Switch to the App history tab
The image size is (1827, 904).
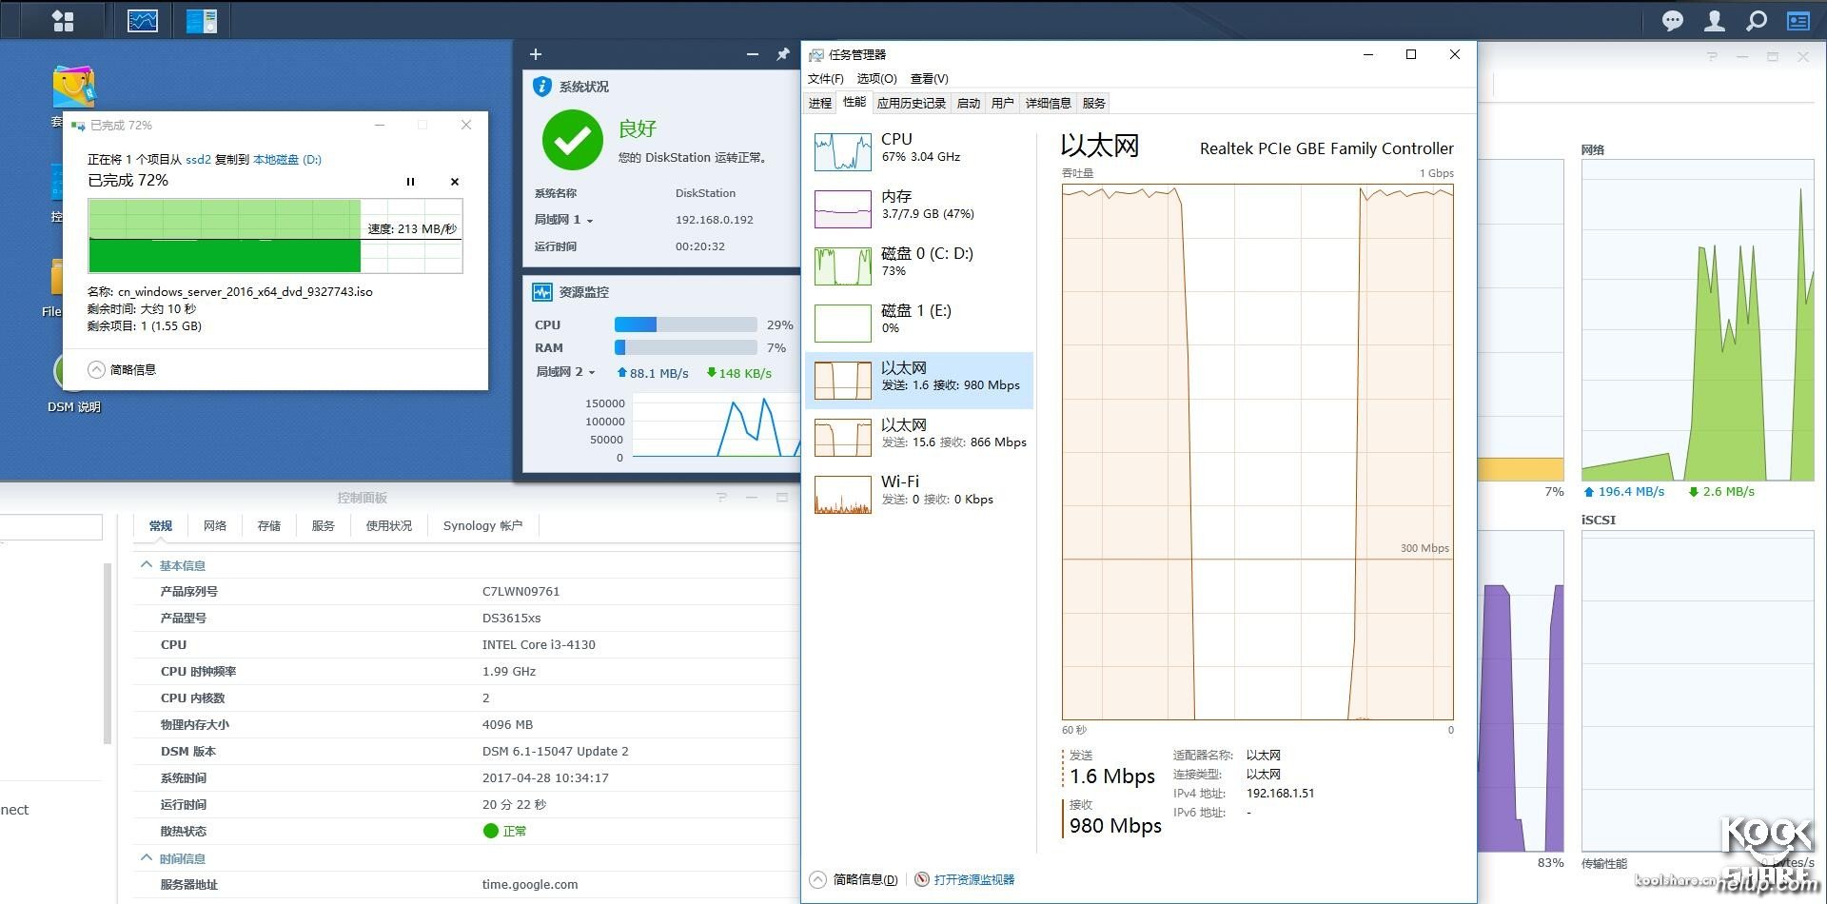point(911,103)
